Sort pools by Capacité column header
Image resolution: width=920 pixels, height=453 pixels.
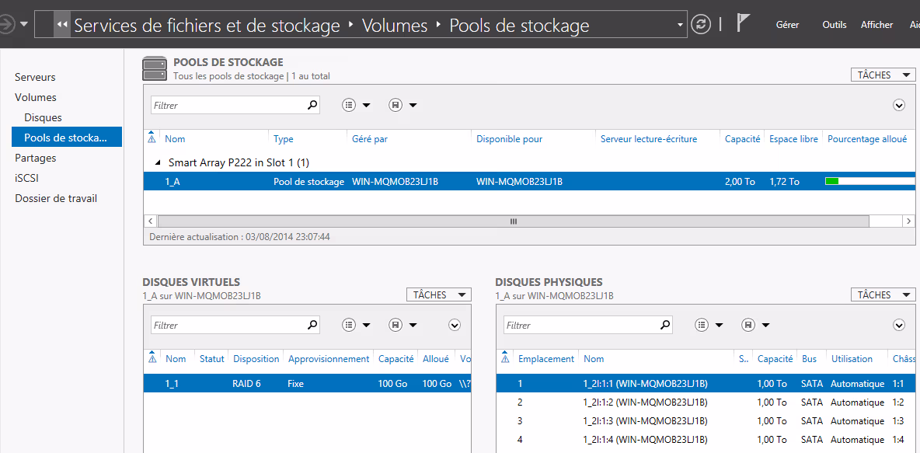point(742,139)
